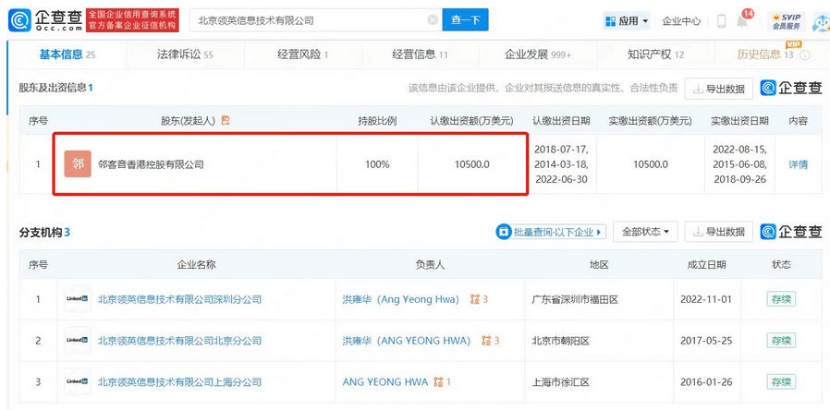
Task: Click 存续 status of 深圳分公司
Action: [x=781, y=299]
